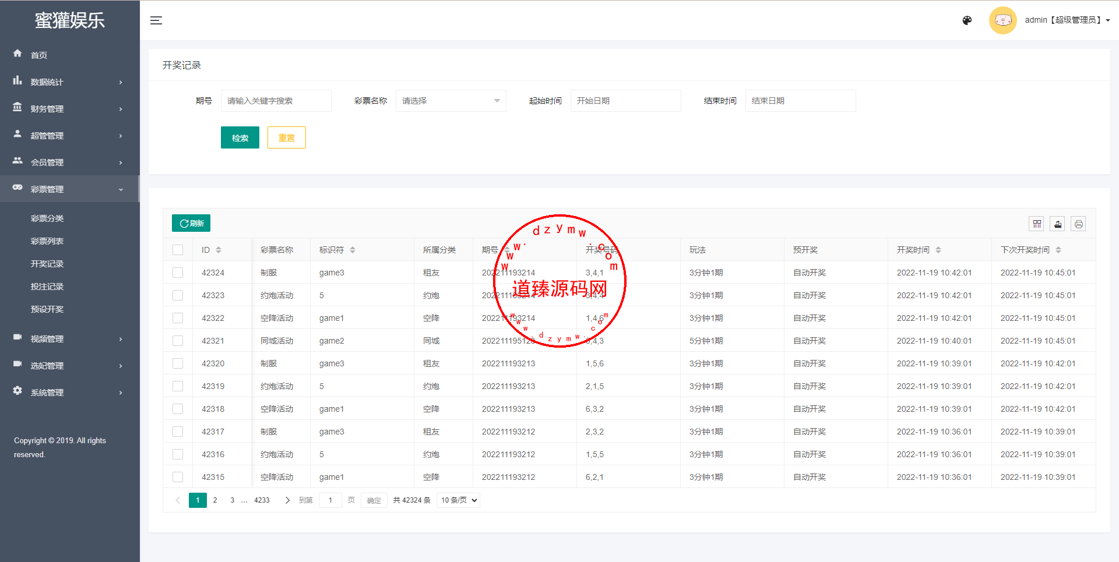Click the gamepad icon for 彩票管理

[17, 188]
